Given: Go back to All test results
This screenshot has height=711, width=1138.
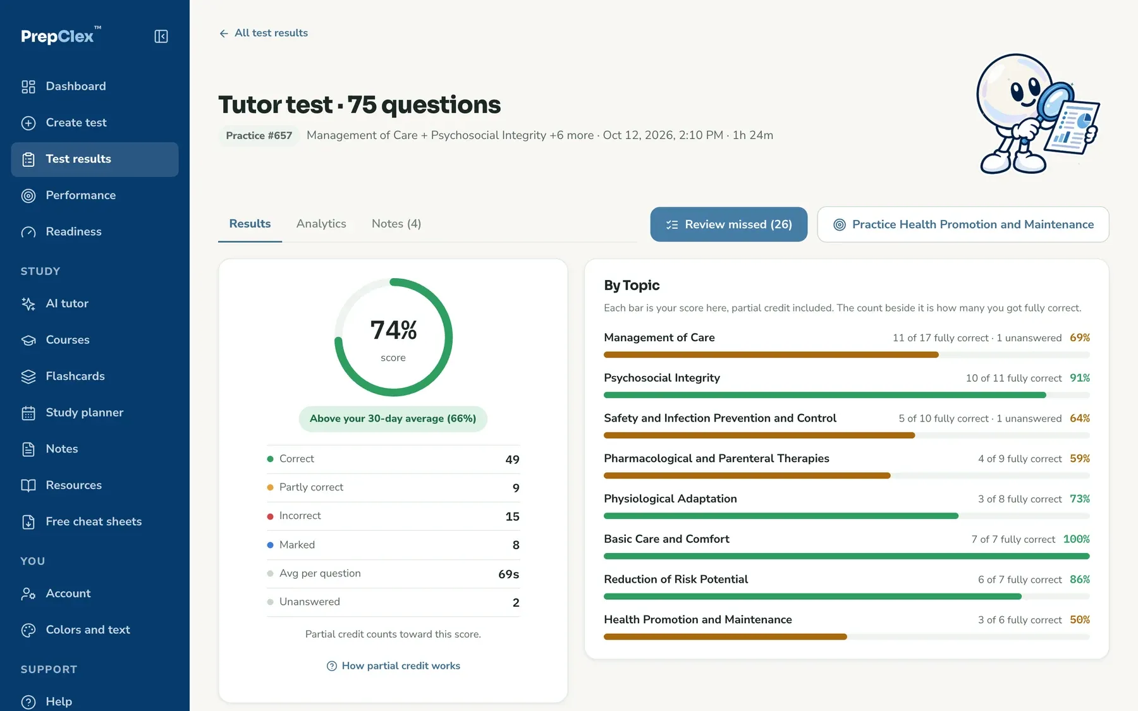Looking at the screenshot, I should pos(264,33).
